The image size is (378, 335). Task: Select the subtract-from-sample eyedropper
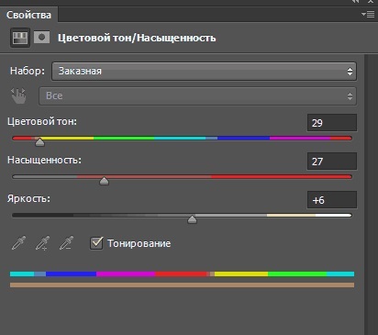coord(66,243)
